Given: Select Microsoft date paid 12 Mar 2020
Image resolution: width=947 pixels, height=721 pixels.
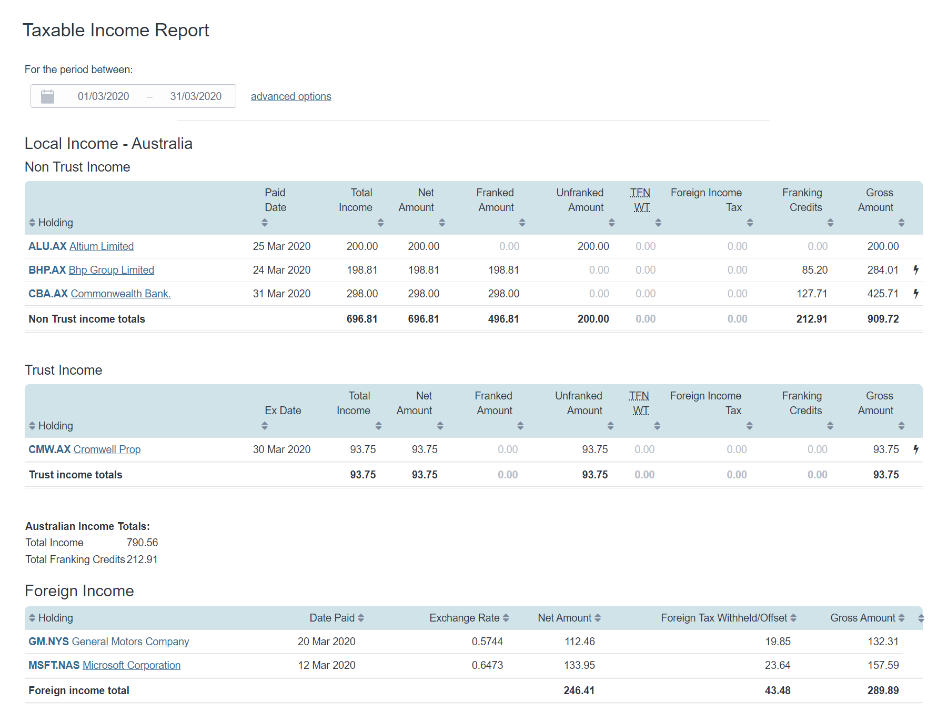Looking at the screenshot, I should [327, 665].
